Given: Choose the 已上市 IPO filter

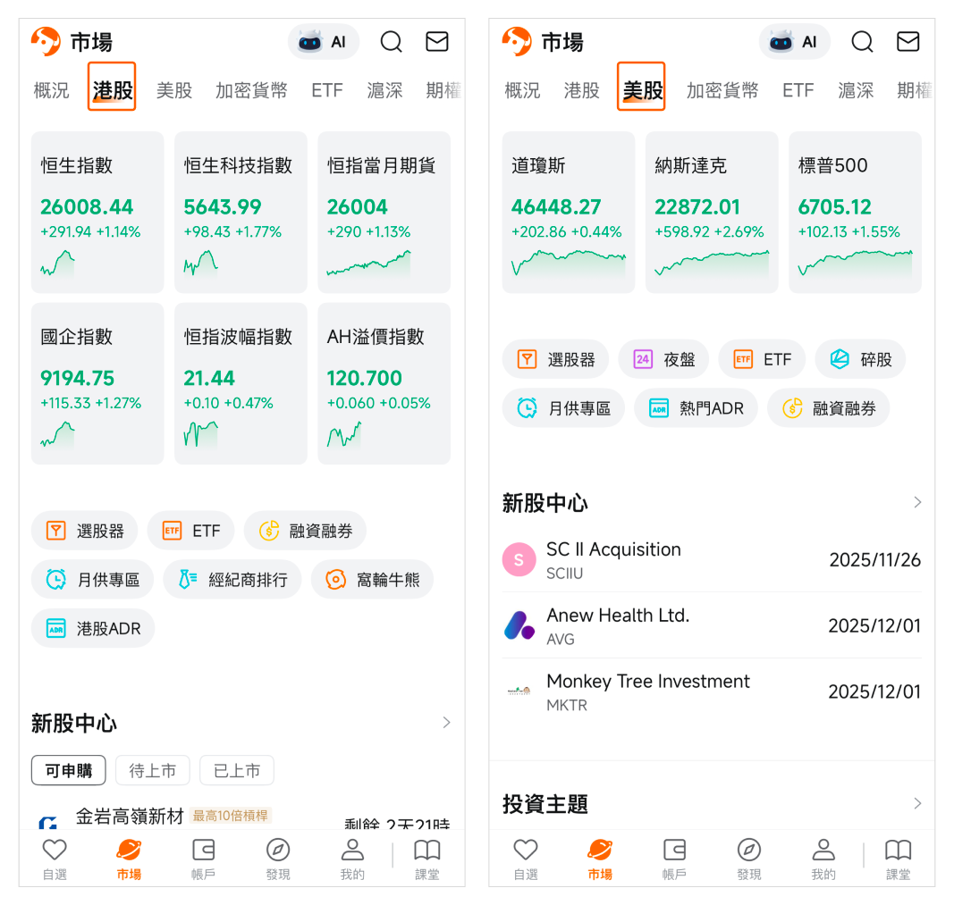Looking at the screenshot, I should click(236, 770).
